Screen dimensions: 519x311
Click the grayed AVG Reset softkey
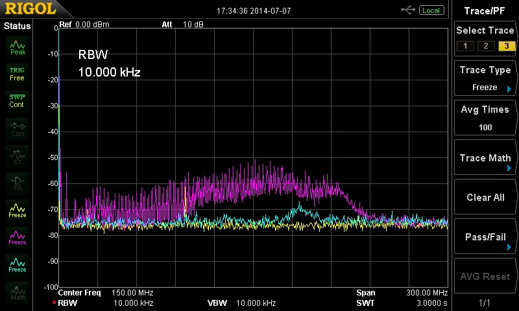tap(485, 277)
